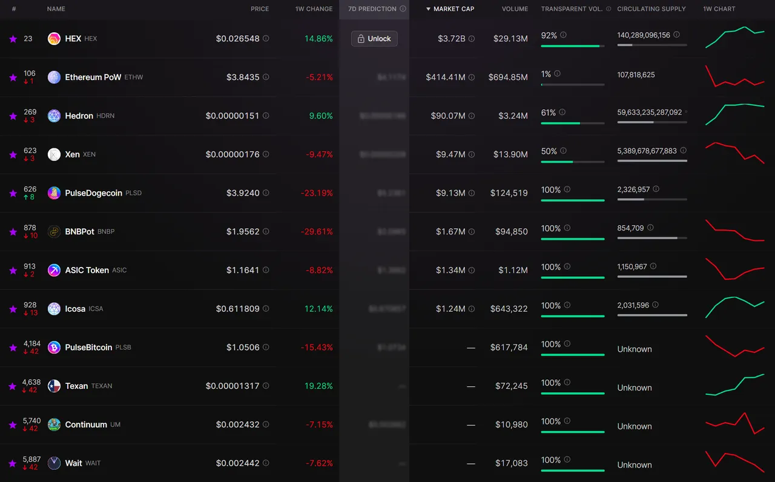The image size is (775, 482).
Task: Show info icon in Transparent Vol. header
Action: point(608,9)
